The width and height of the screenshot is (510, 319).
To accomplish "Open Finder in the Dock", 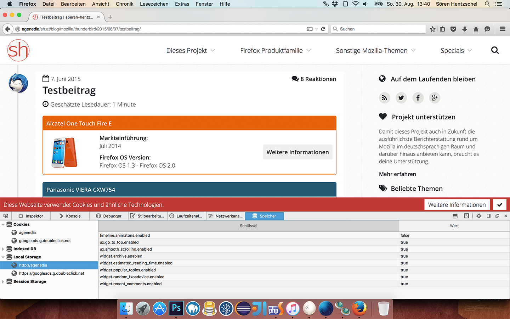I will click(x=126, y=308).
